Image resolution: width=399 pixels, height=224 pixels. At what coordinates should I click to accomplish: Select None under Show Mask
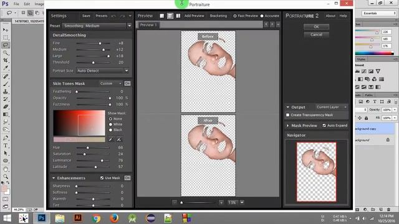click(111, 119)
